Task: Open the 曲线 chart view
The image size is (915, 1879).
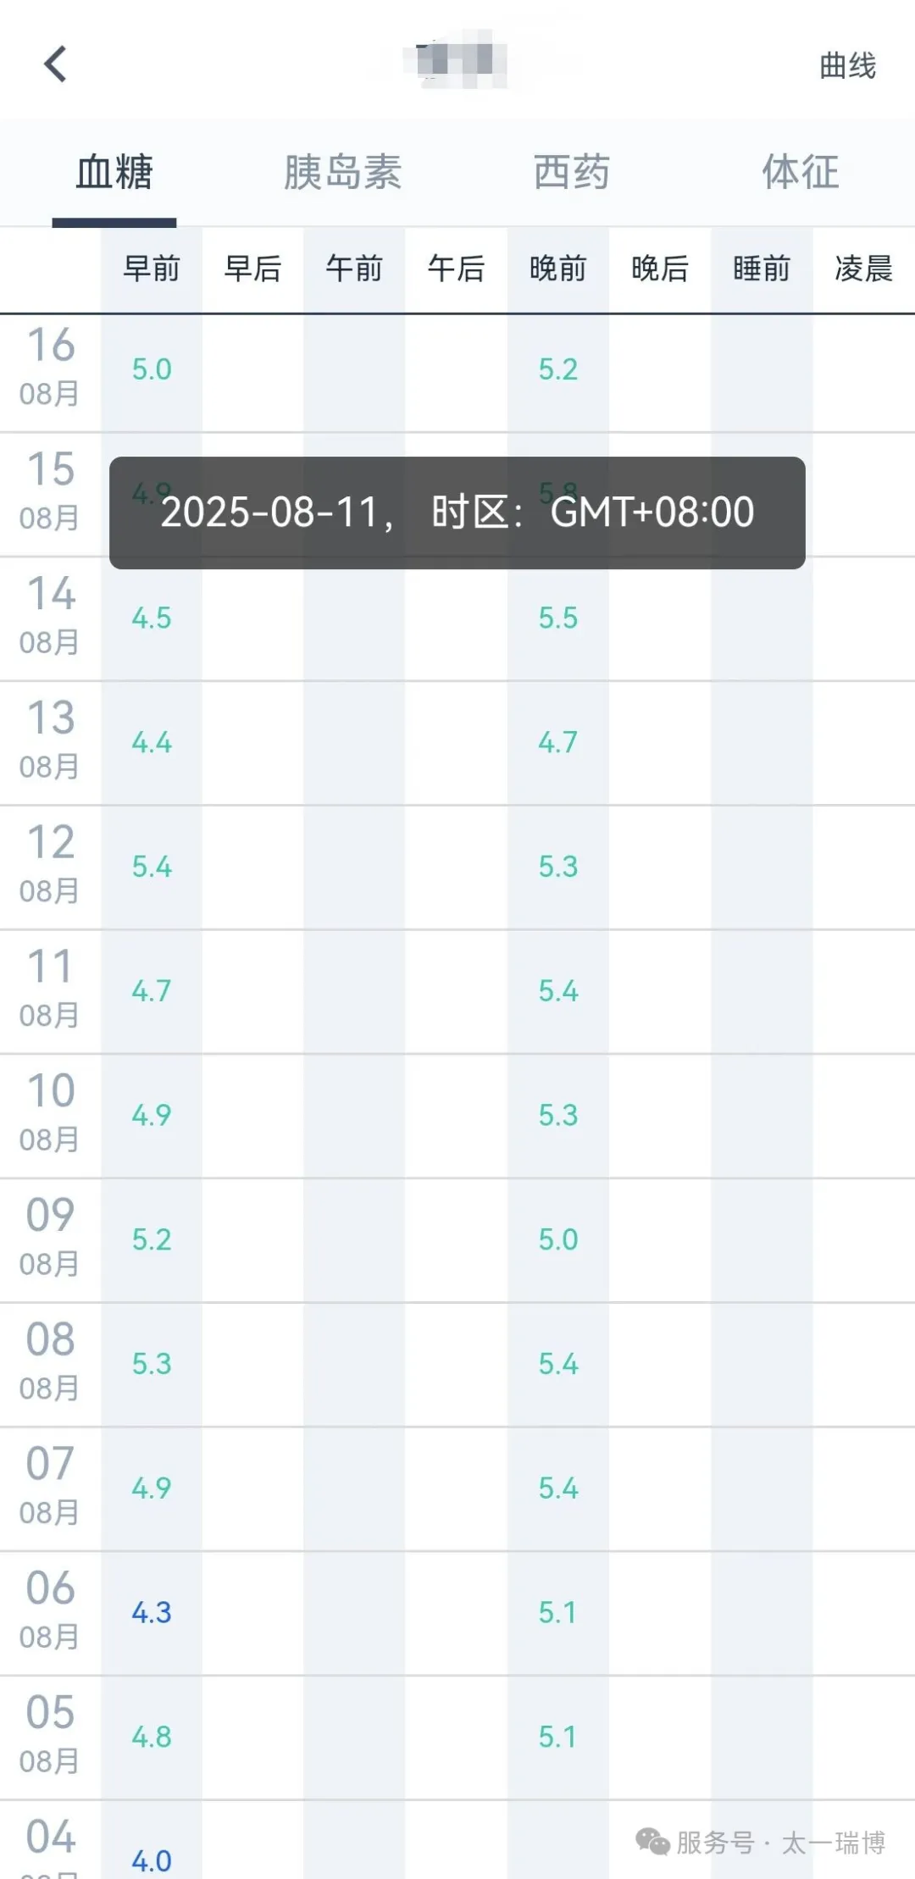Action: [x=847, y=65]
